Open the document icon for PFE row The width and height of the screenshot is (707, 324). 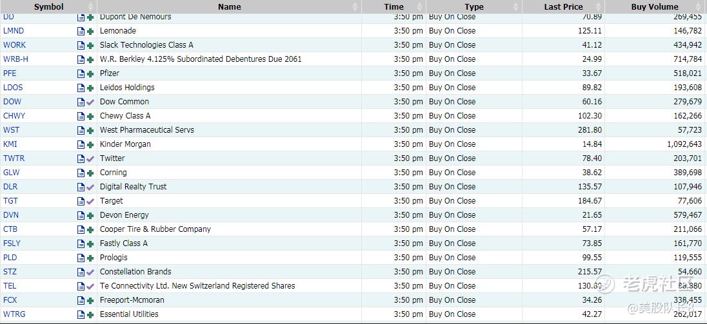click(81, 74)
